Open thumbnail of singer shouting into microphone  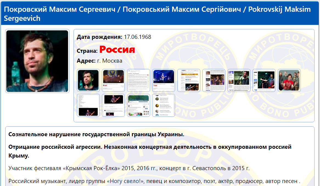click(x=239, y=80)
